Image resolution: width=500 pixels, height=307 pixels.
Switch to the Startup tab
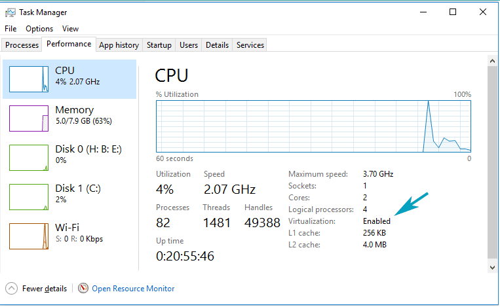pos(159,45)
